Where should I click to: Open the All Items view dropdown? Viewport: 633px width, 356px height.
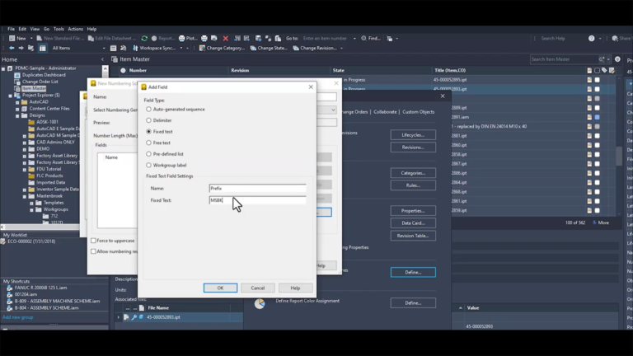(104, 48)
